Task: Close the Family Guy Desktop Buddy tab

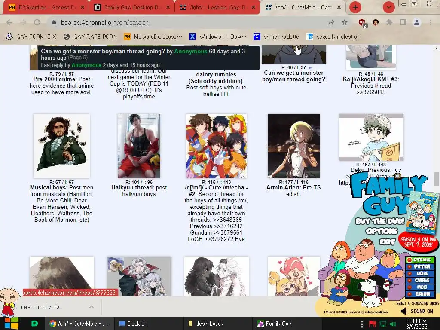Action: pyautogui.click(x=168, y=8)
